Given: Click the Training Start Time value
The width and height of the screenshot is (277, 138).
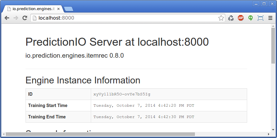Looking at the screenshot, I should click(144, 105).
